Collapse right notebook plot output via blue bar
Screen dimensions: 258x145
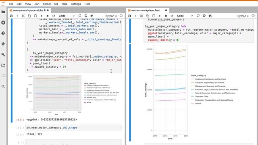coord(130,93)
